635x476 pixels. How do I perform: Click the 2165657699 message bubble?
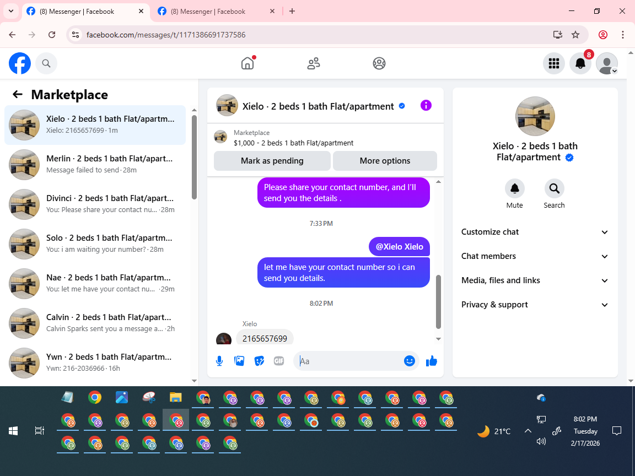click(265, 337)
